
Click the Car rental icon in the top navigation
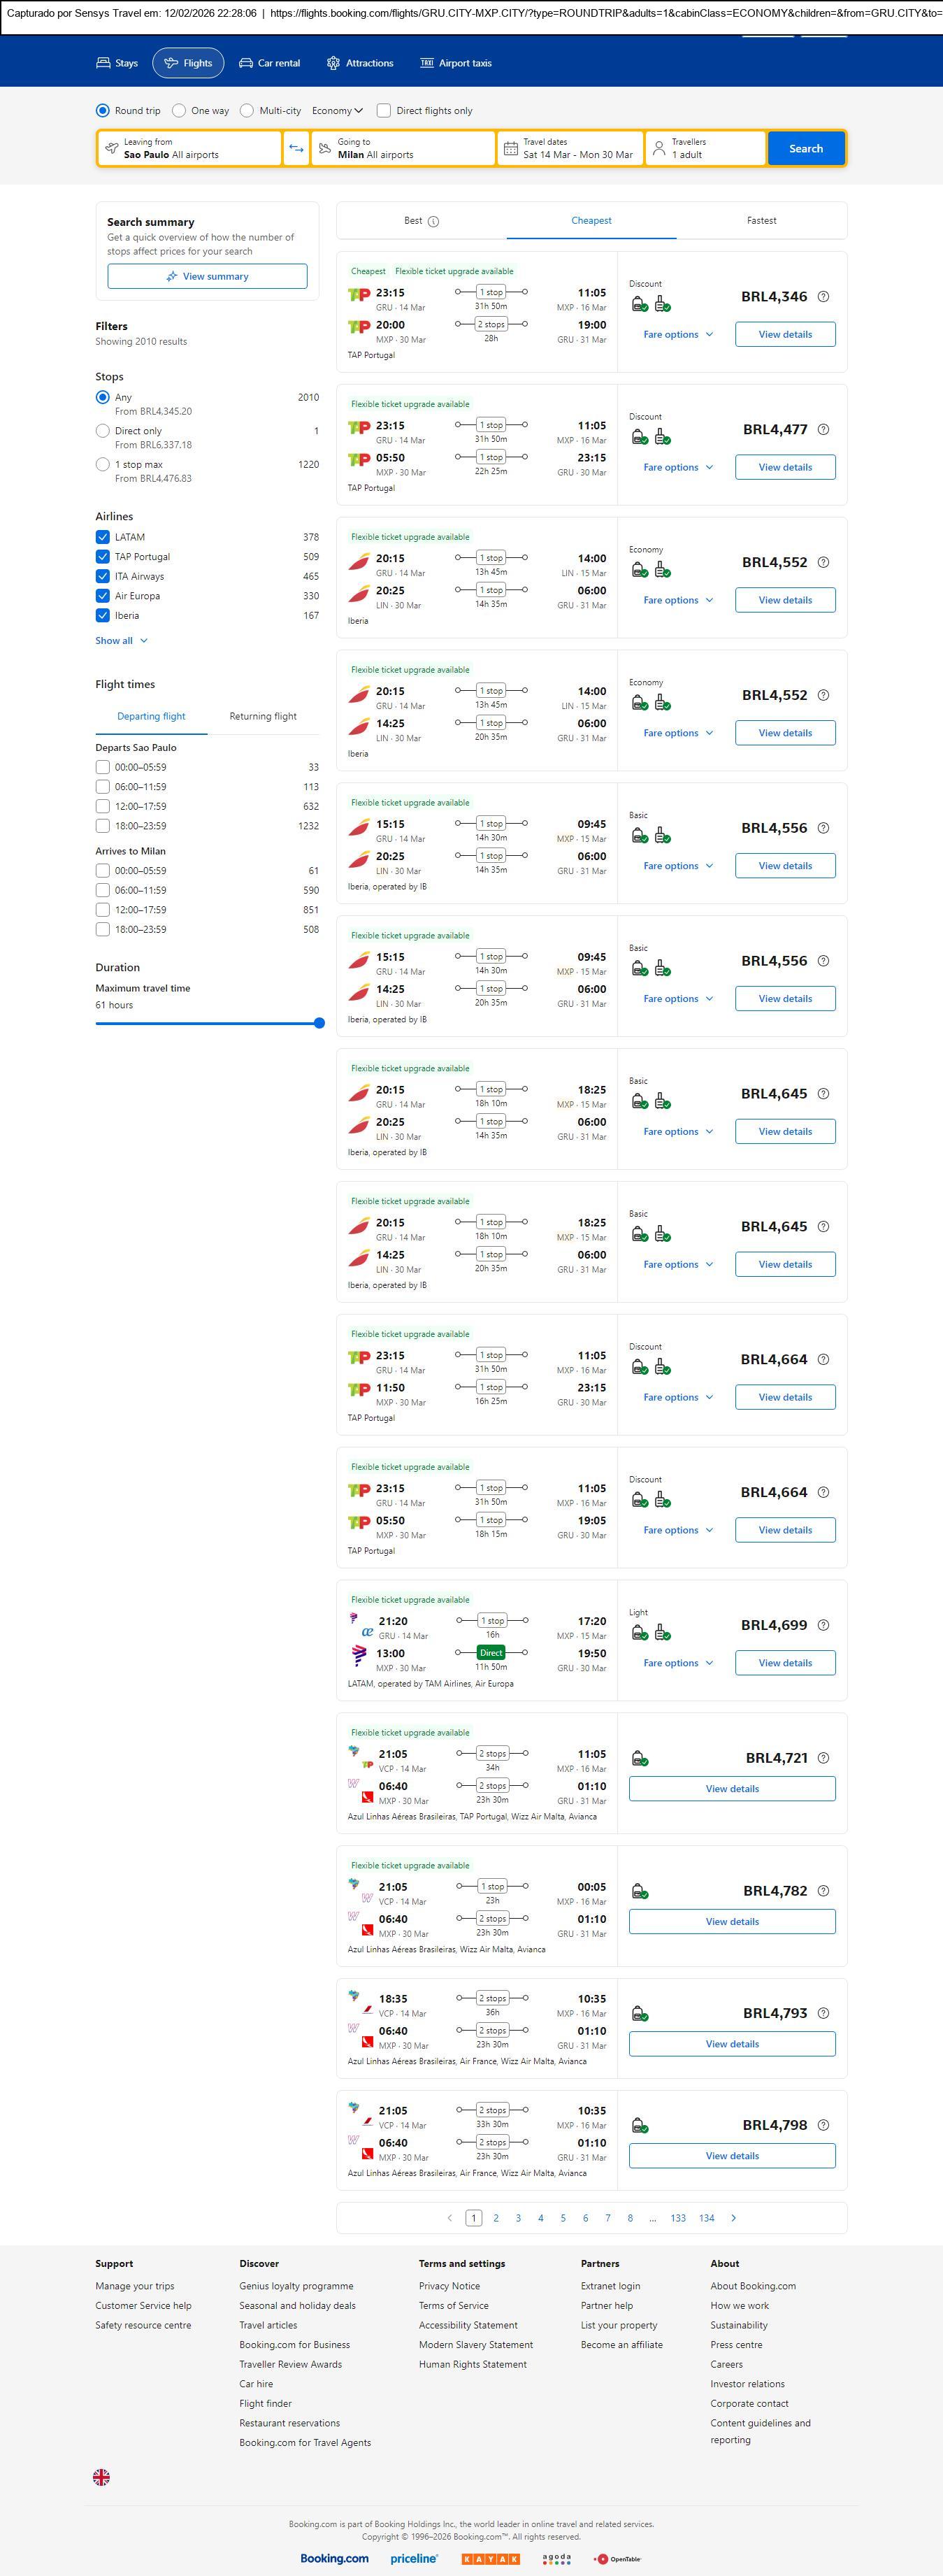tap(246, 63)
